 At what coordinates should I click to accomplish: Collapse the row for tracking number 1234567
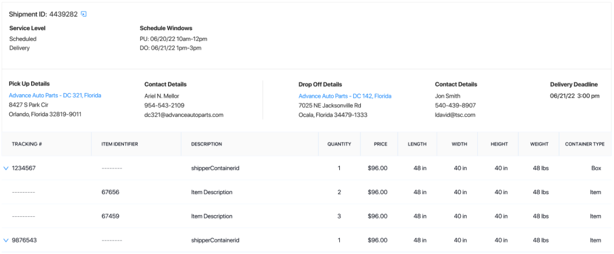tap(6, 168)
